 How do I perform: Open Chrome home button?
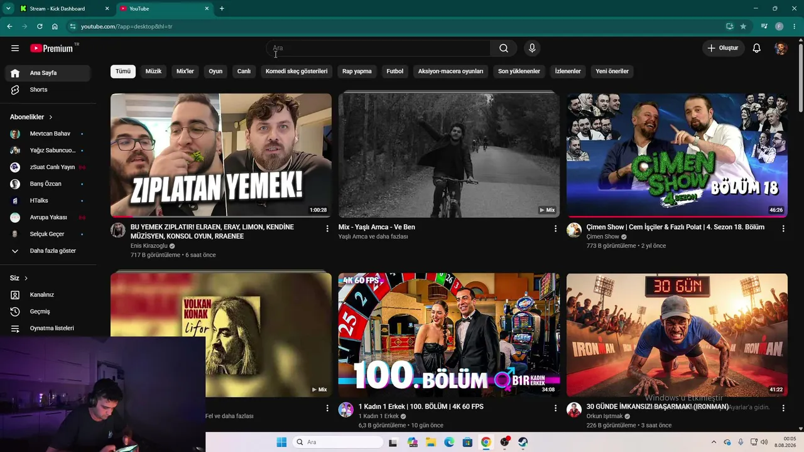pos(55,26)
